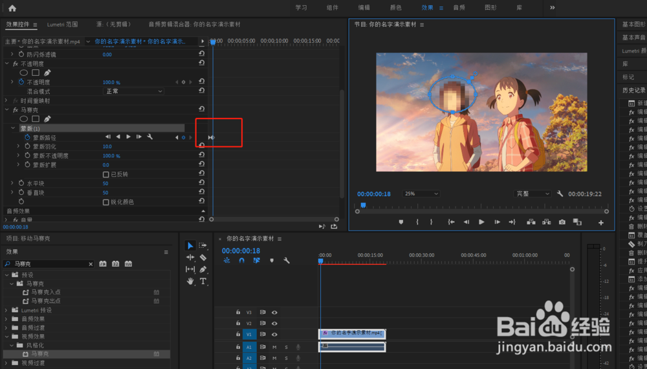Open button editor plus icon
The image size is (647, 369).
601,223
